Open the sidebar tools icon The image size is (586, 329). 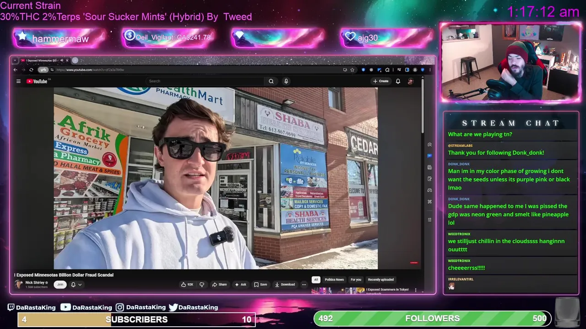point(429,202)
